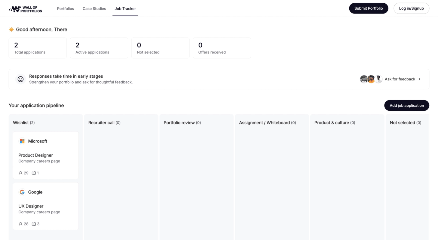Open the Portfolios tab
The height and width of the screenshot is (240, 438).
tap(66, 9)
